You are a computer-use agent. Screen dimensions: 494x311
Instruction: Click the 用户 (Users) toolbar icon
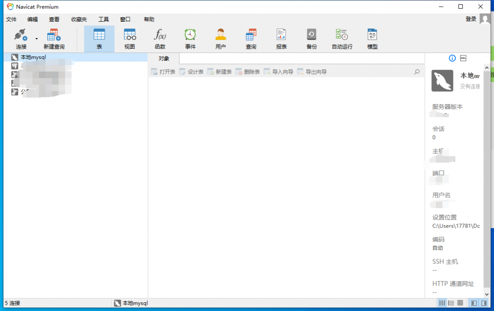click(x=220, y=39)
